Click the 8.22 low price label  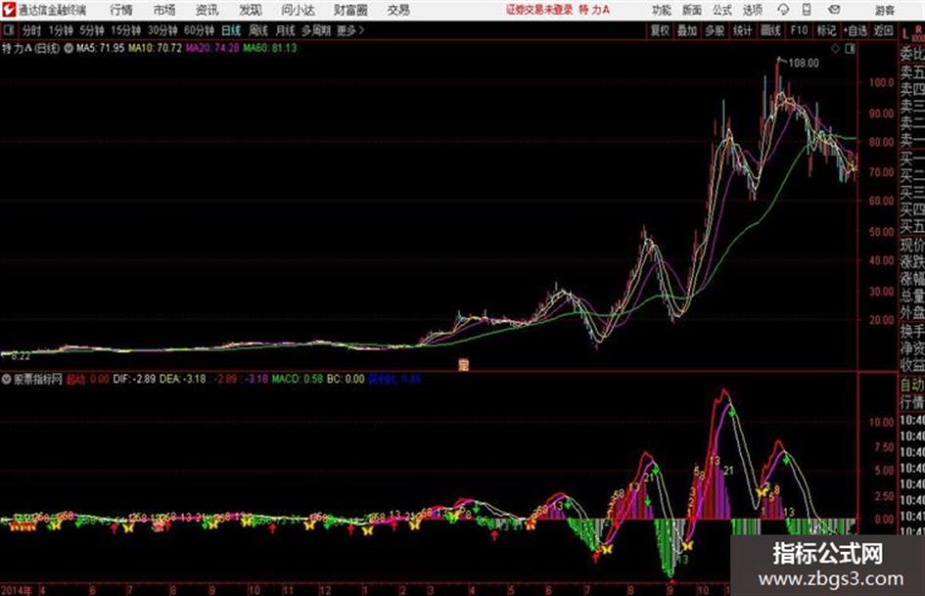[x=21, y=356]
